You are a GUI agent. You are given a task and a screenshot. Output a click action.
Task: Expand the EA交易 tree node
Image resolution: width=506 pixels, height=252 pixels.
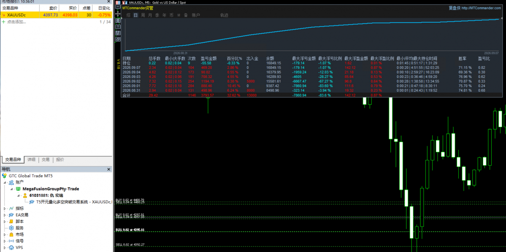[x=5, y=215]
